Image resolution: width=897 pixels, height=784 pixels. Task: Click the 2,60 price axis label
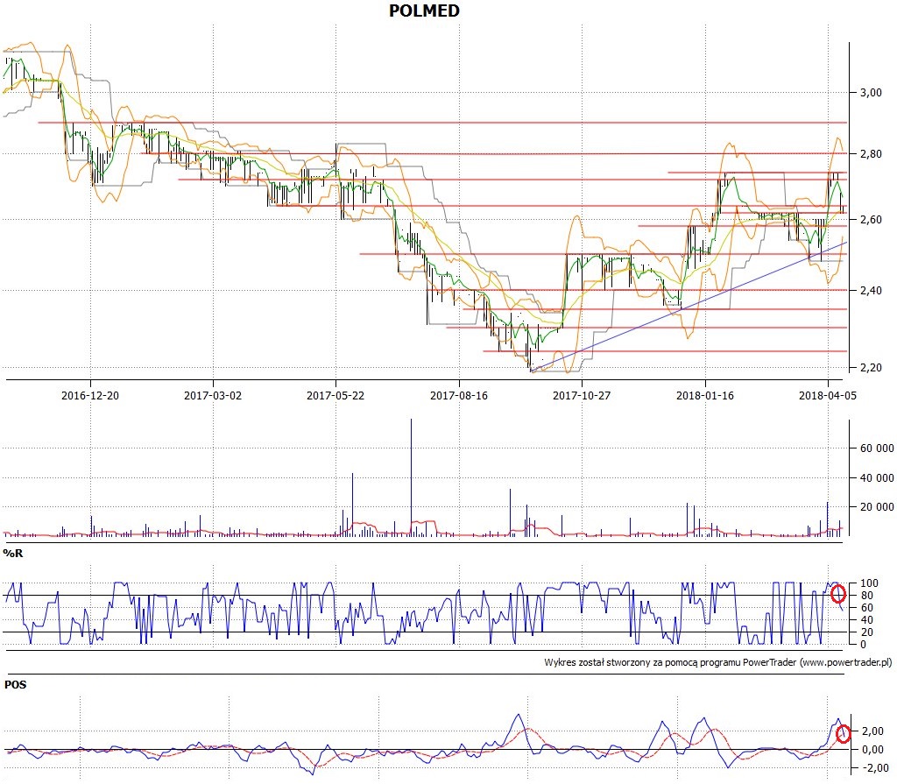click(x=871, y=219)
